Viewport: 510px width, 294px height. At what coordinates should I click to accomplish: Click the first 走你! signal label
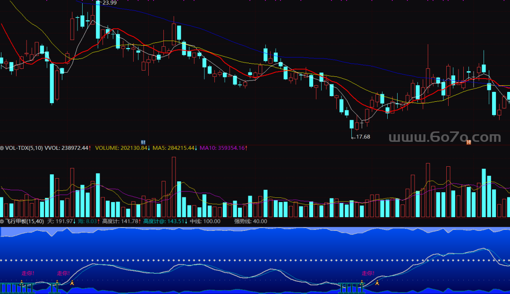pyautogui.click(x=28, y=273)
